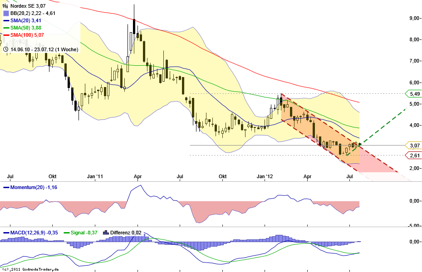The width and height of the screenshot is (422, 272).
Task: Click the GodmodeTrader.de copyright text
Action: 30,269
